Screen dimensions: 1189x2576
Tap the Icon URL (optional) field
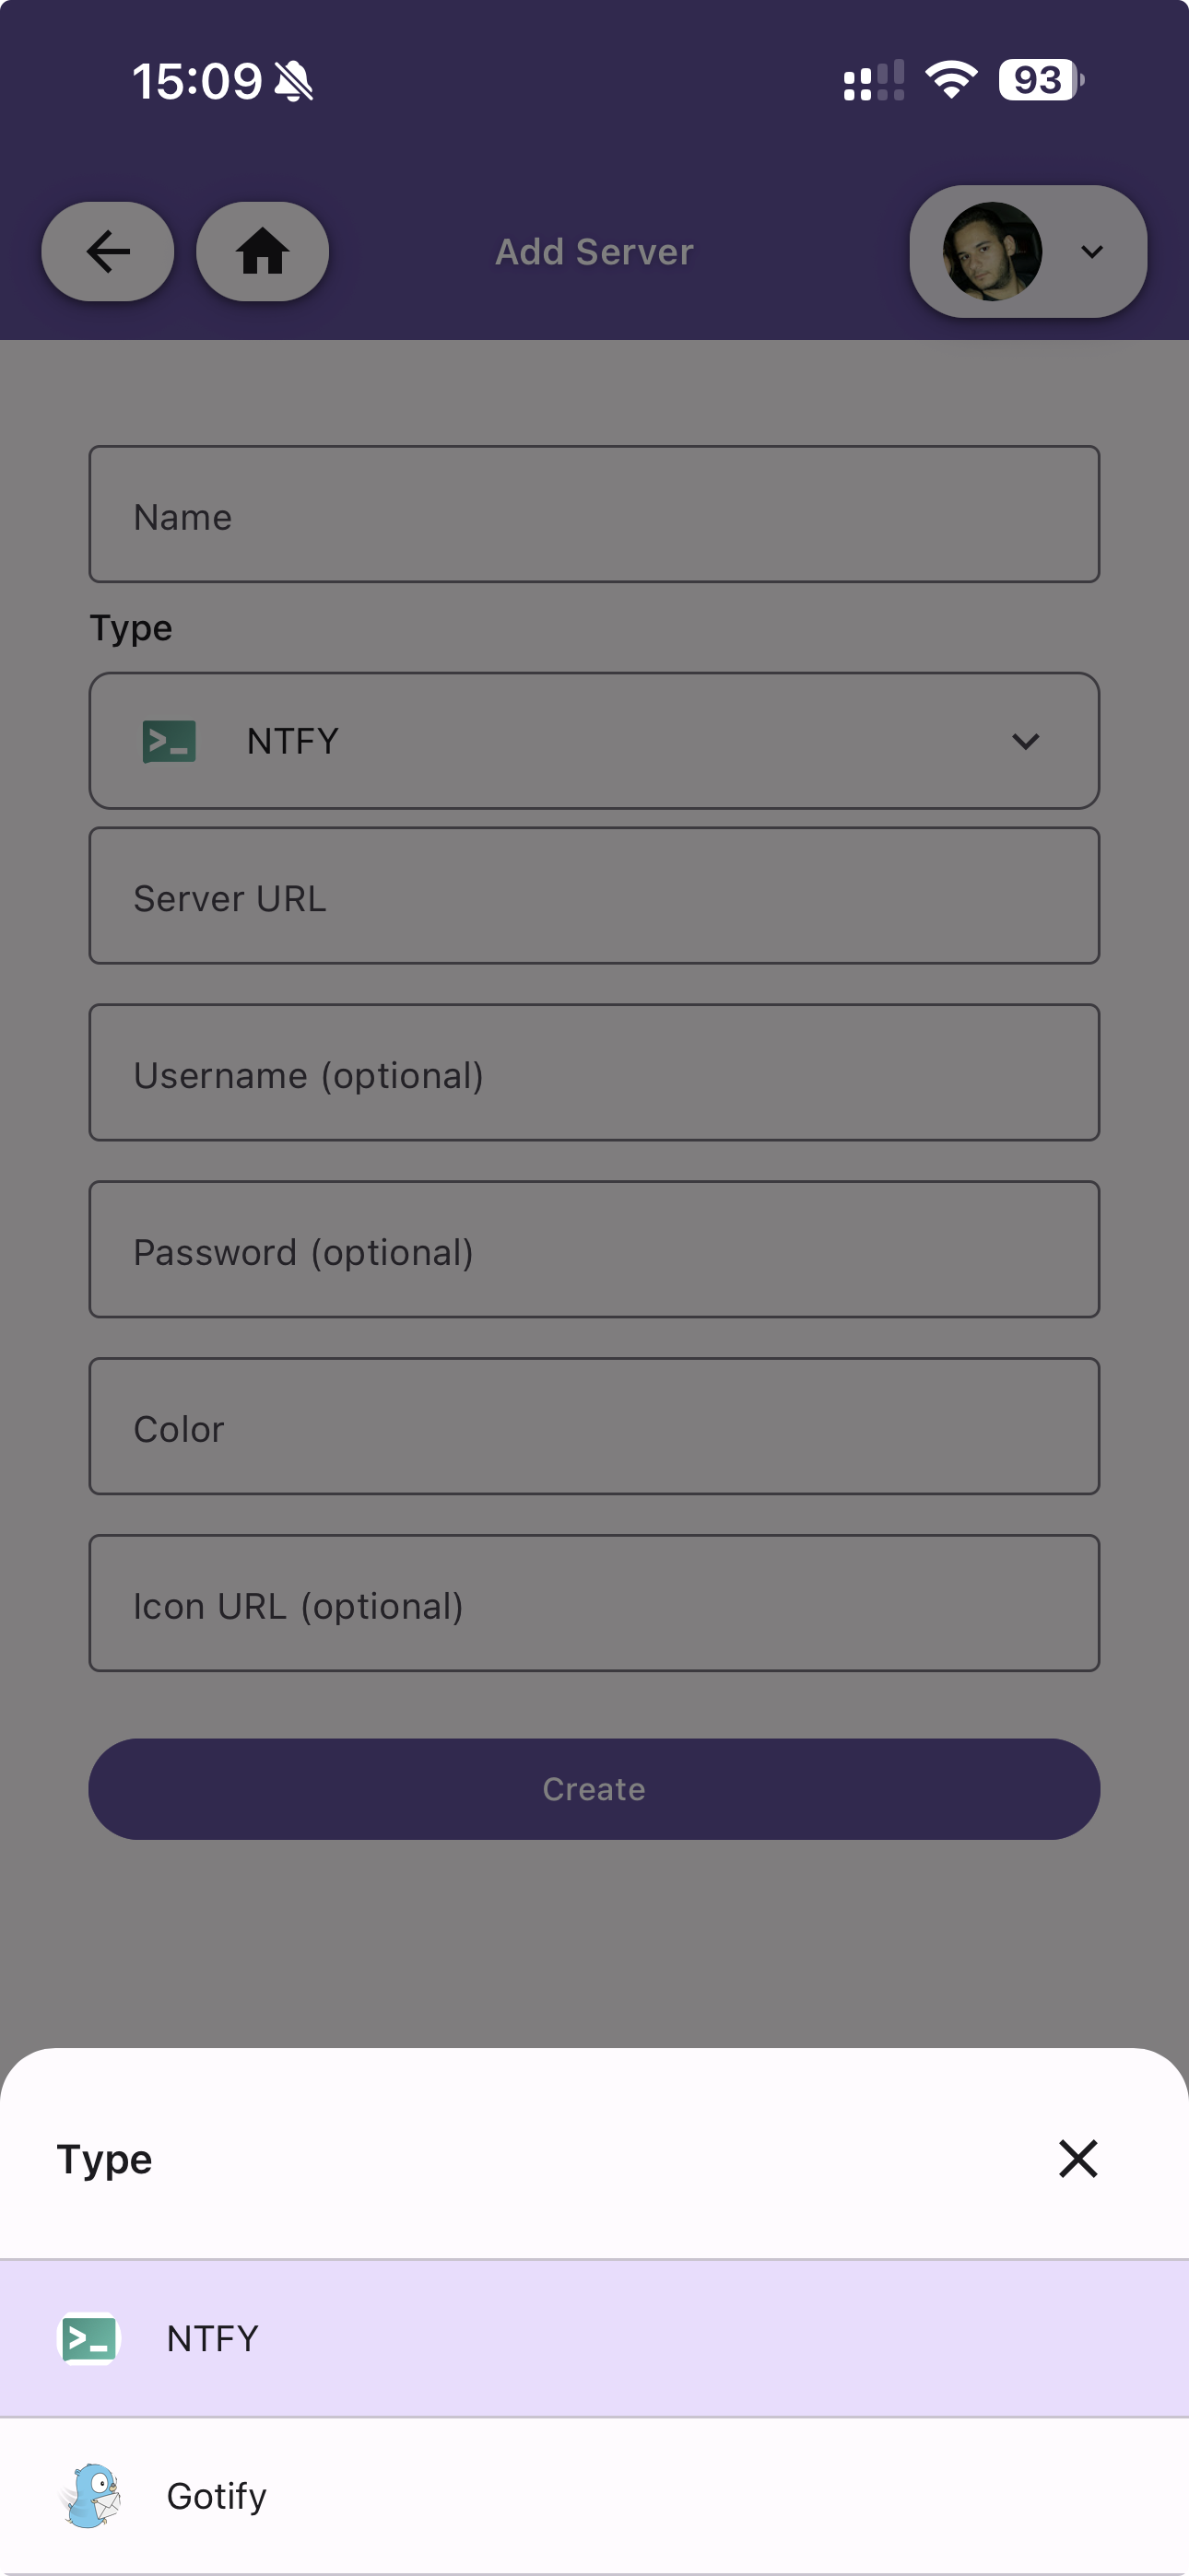pos(594,1603)
